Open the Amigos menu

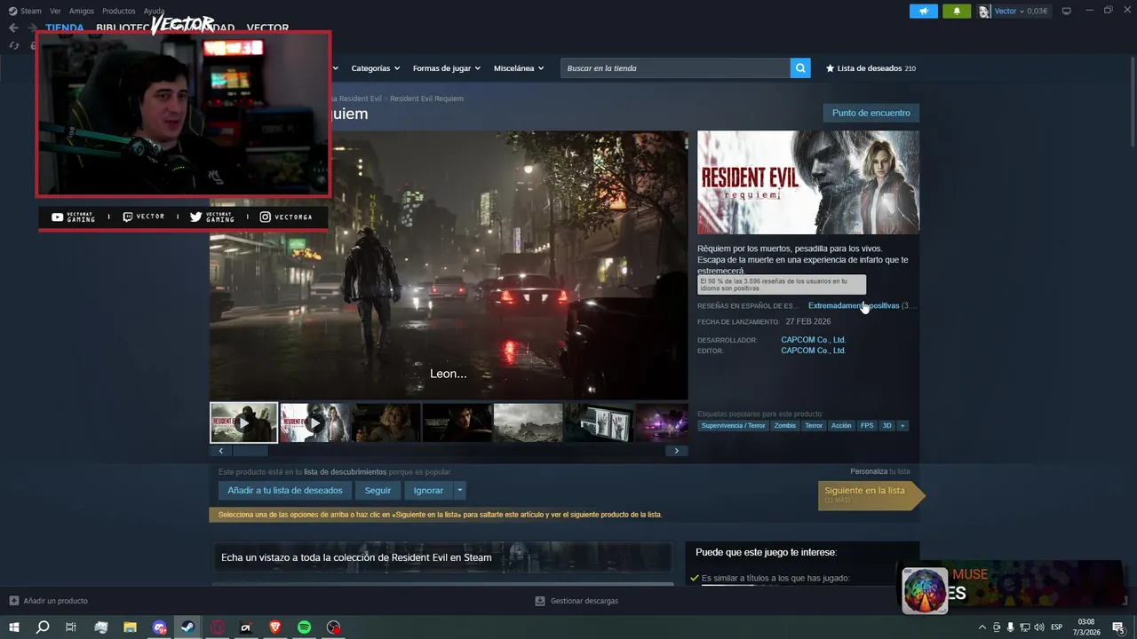pos(82,12)
